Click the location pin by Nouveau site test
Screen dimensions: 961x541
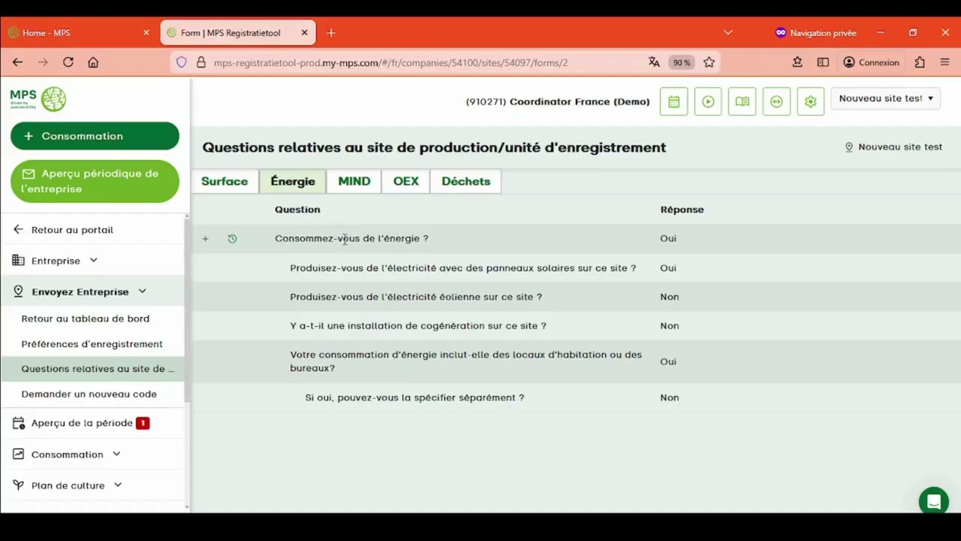tap(849, 147)
